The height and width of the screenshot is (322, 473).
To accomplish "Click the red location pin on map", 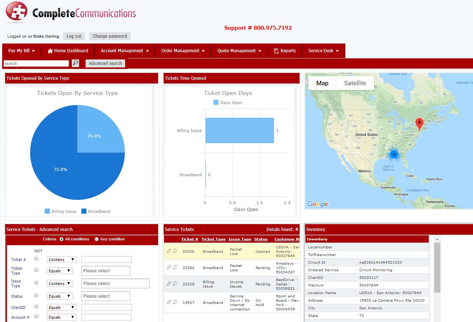I will point(419,124).
